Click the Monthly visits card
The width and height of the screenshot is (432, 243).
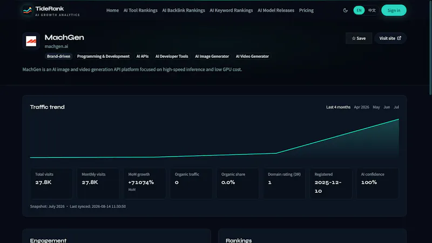pos(98,184)
